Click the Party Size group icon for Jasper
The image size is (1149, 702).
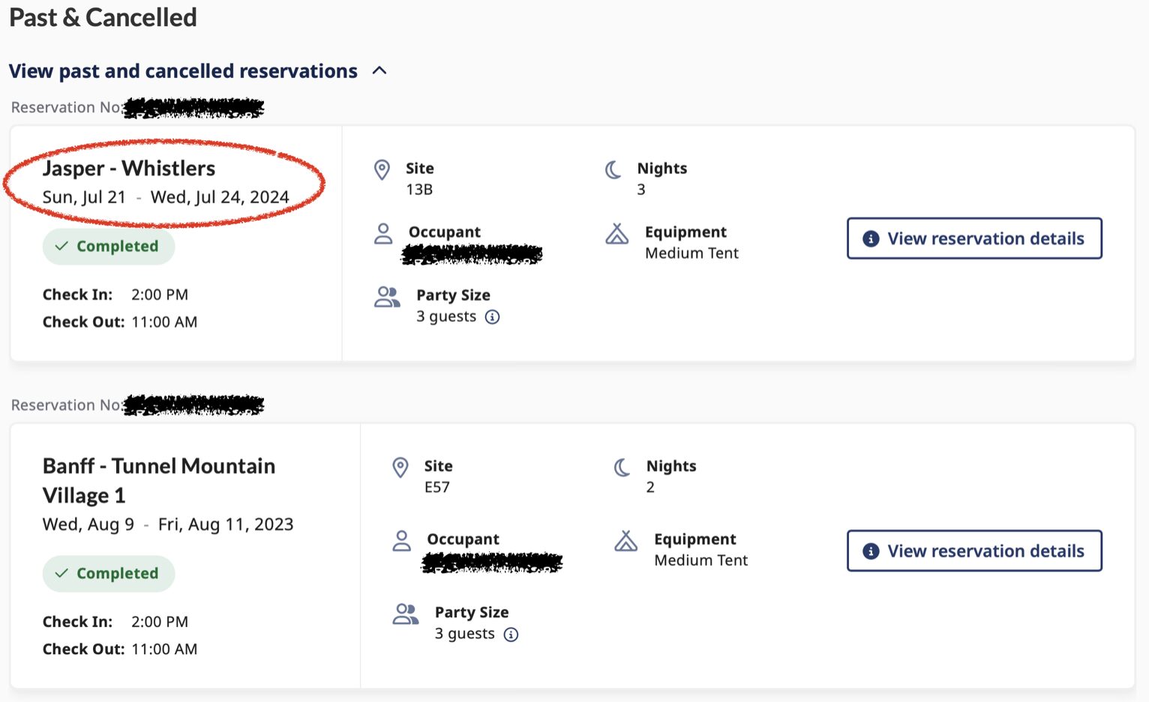pos(387,297)
